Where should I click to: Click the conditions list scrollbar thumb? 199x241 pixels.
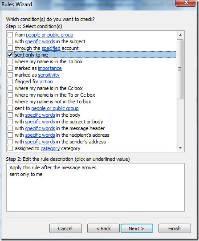[180, 69]
